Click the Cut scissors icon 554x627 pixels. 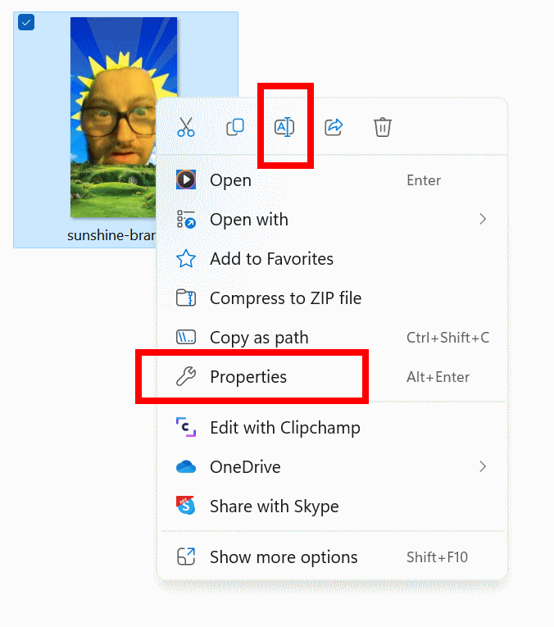click(186, 127)
